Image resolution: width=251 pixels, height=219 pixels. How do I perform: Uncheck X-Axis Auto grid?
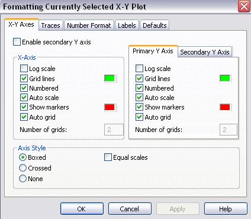(x=24, y=117)
